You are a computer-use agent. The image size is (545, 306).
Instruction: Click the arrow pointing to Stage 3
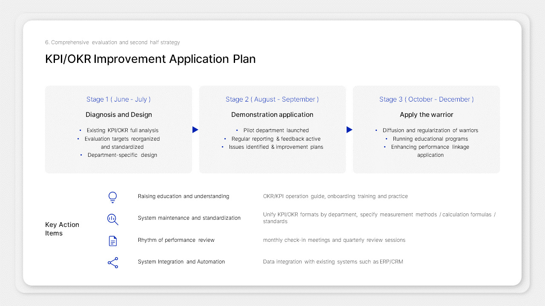[x=350, y=130]
